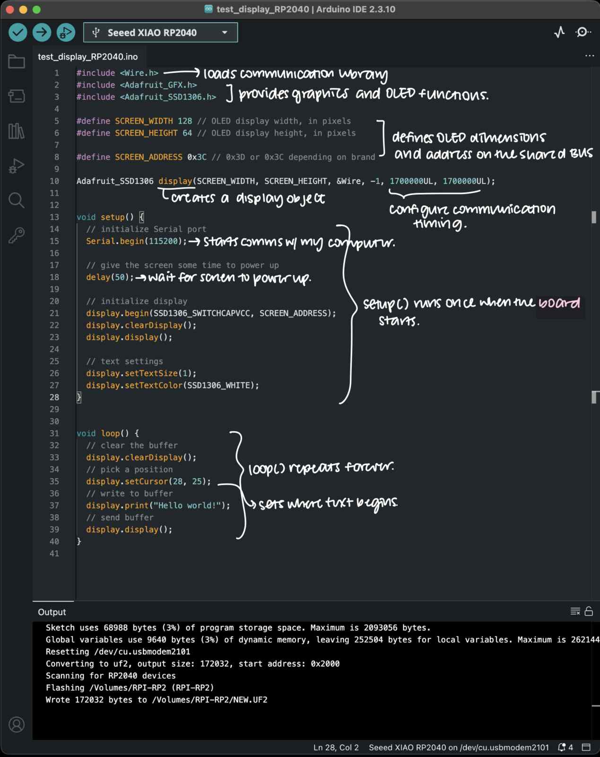The height and width of the screenshot is (757, 600).
Task: Open the Search sidebar panel
Action: [x=17, y=201]
